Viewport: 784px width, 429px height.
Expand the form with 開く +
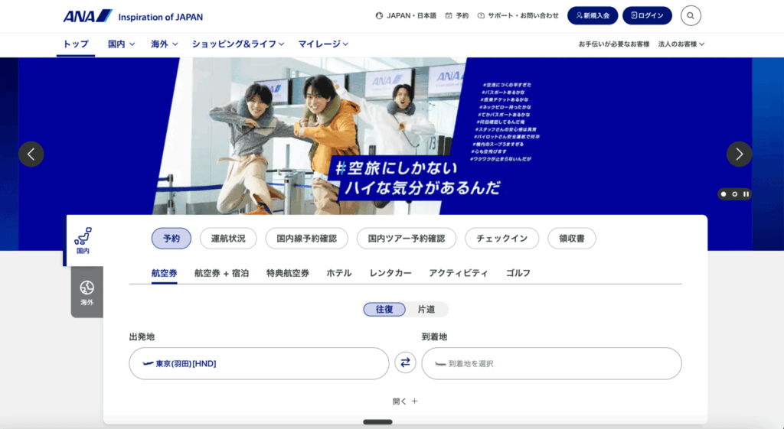[405, 401]
